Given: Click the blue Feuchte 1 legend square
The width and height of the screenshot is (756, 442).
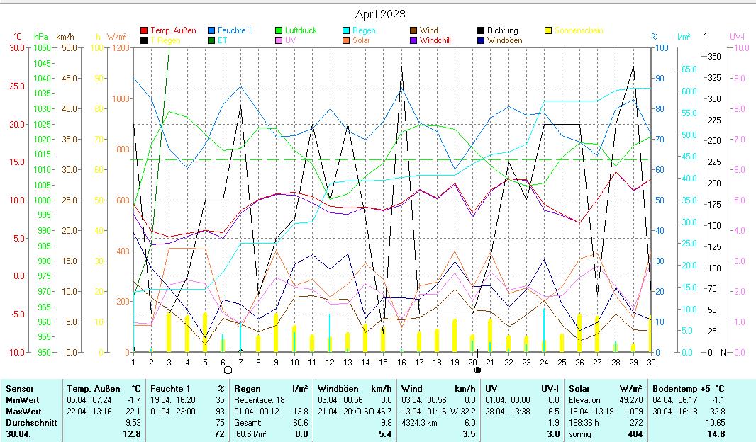Looking at the screenshot, I should click(x=211, y=31).
